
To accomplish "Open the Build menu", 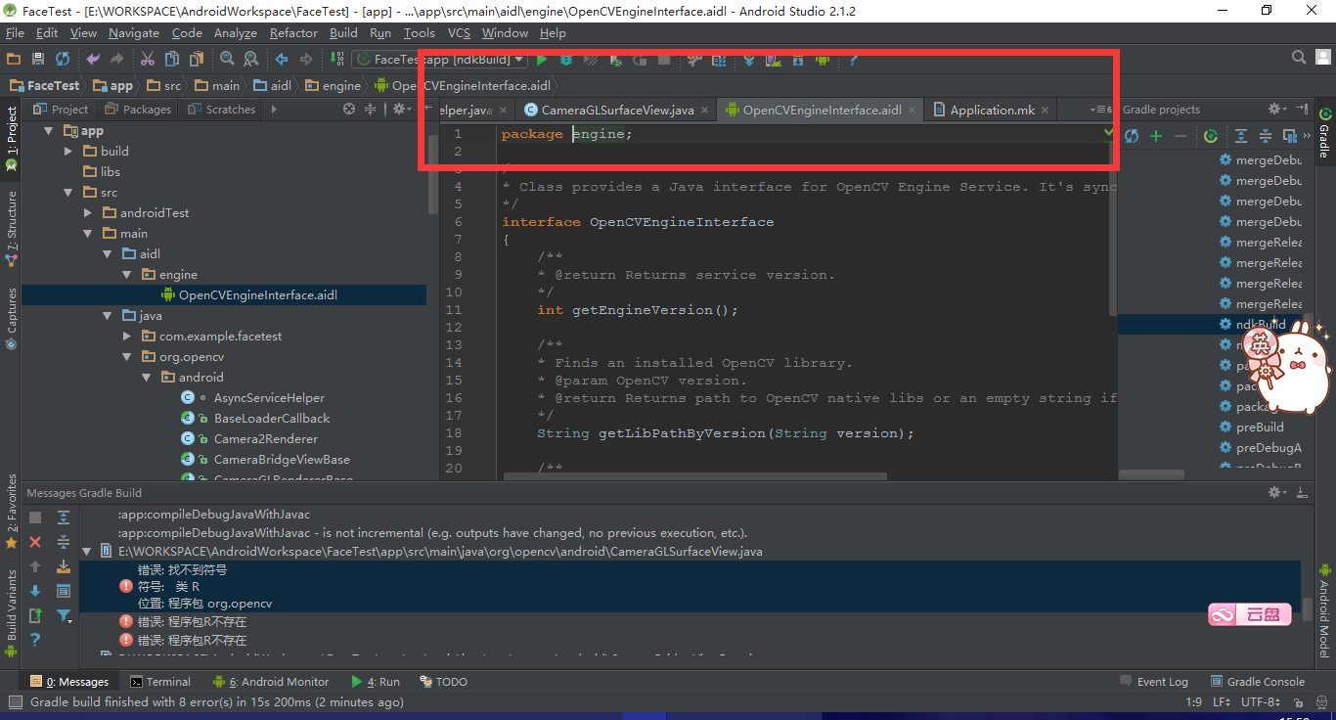I will click(x=343, y=33).
